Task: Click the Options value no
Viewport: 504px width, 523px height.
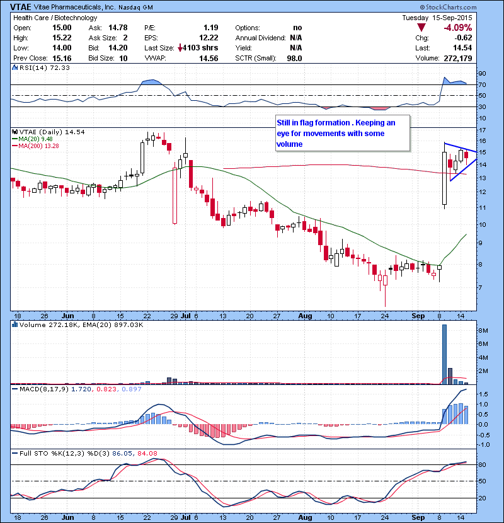Action: point(297,28)
